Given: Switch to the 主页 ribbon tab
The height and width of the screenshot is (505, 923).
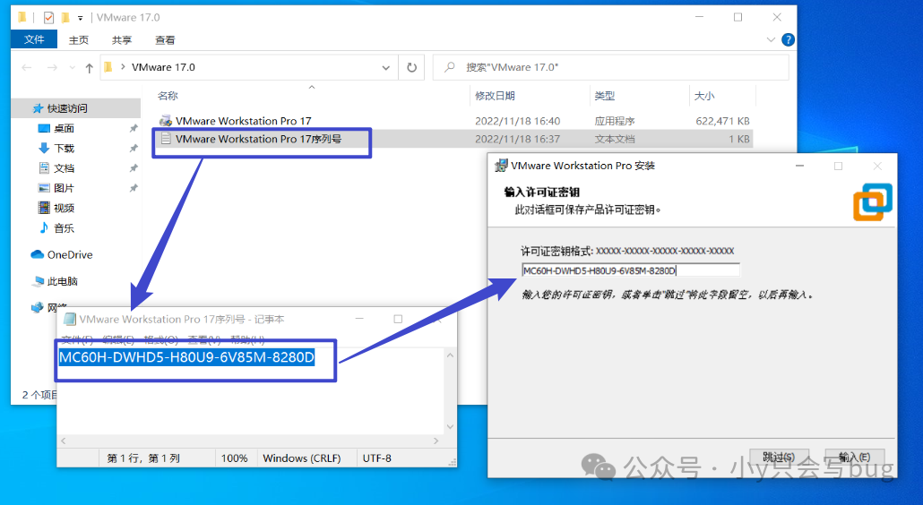Looking at the screenshot, I should 78,40.
